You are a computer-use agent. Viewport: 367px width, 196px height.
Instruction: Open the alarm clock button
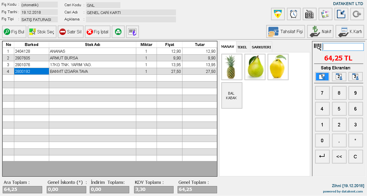[294, 14]
